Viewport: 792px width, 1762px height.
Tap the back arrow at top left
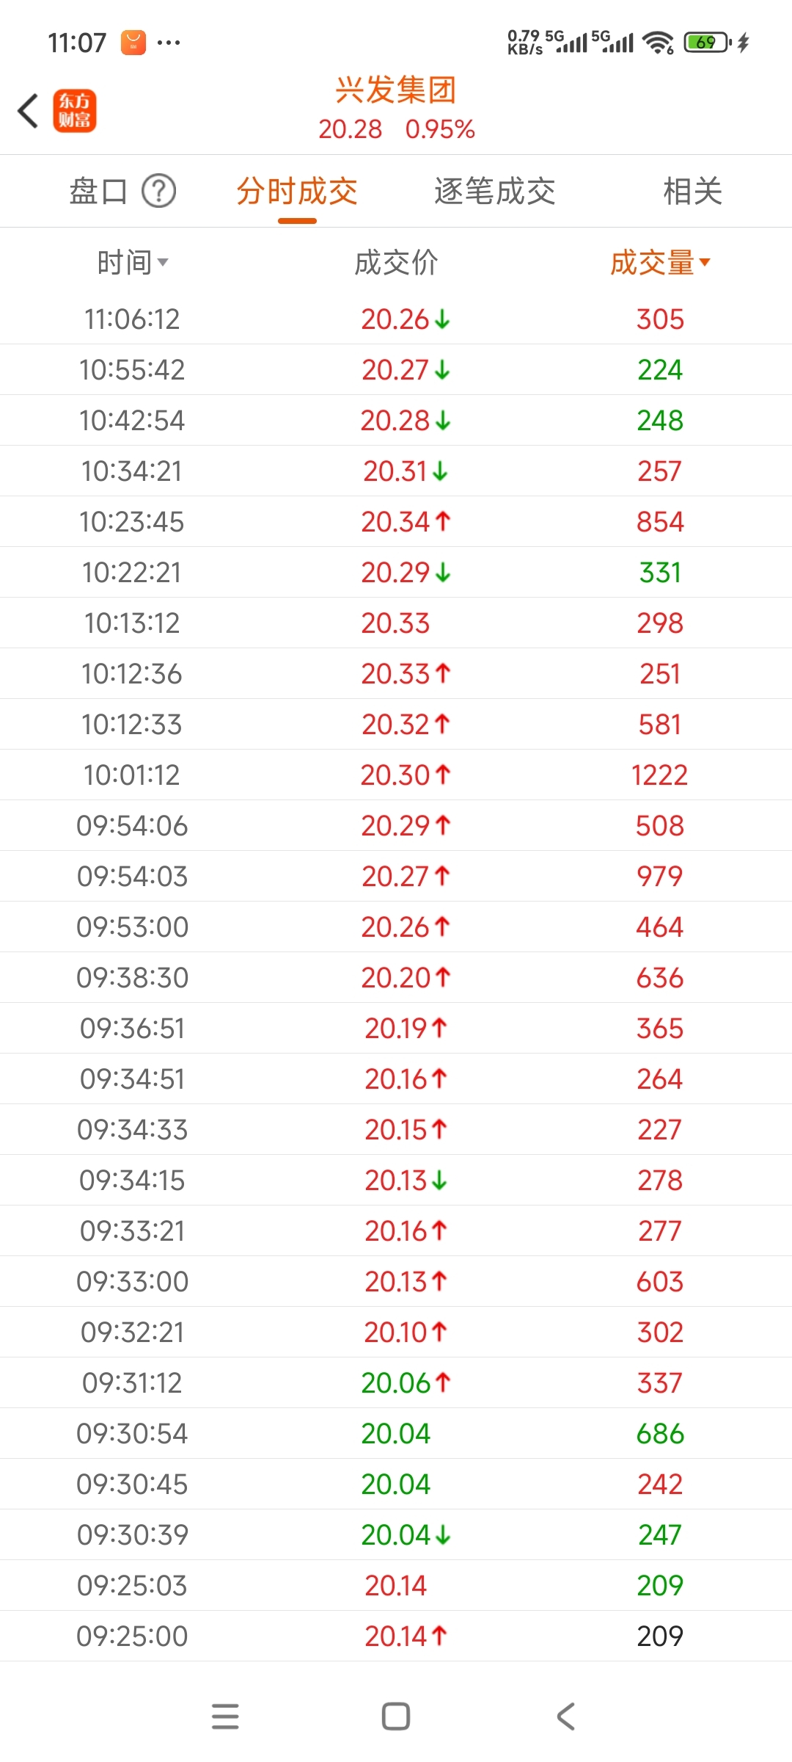28,112
